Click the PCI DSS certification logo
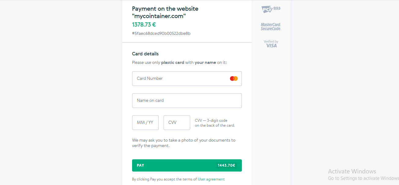The image size is (399, 185). (271, 9)
